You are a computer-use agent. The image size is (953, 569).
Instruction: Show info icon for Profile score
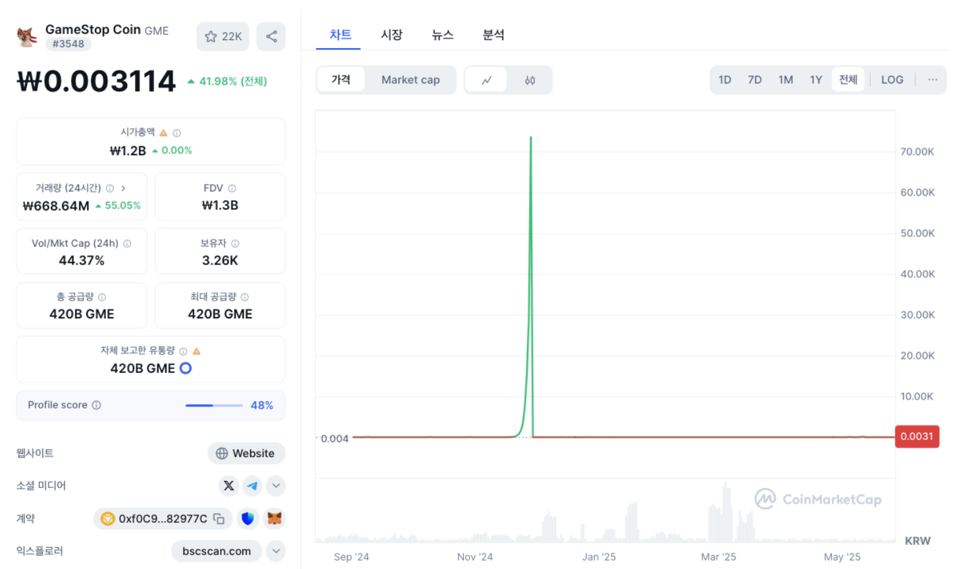pyautogui.click(x=97, y=405)
